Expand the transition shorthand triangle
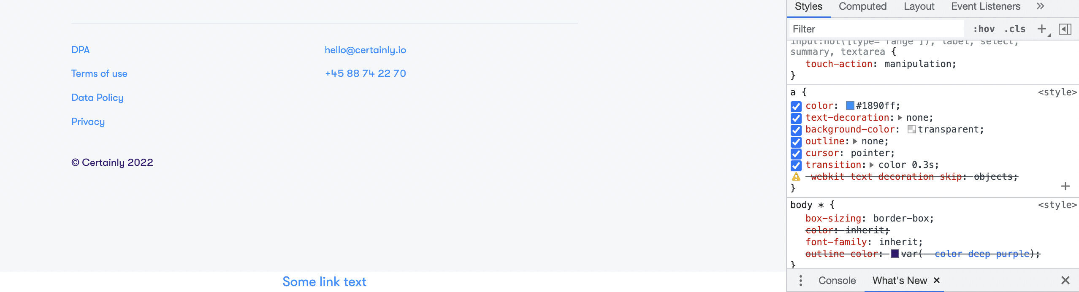Viewport: 1079px width, 292px height. coord(872,165)
